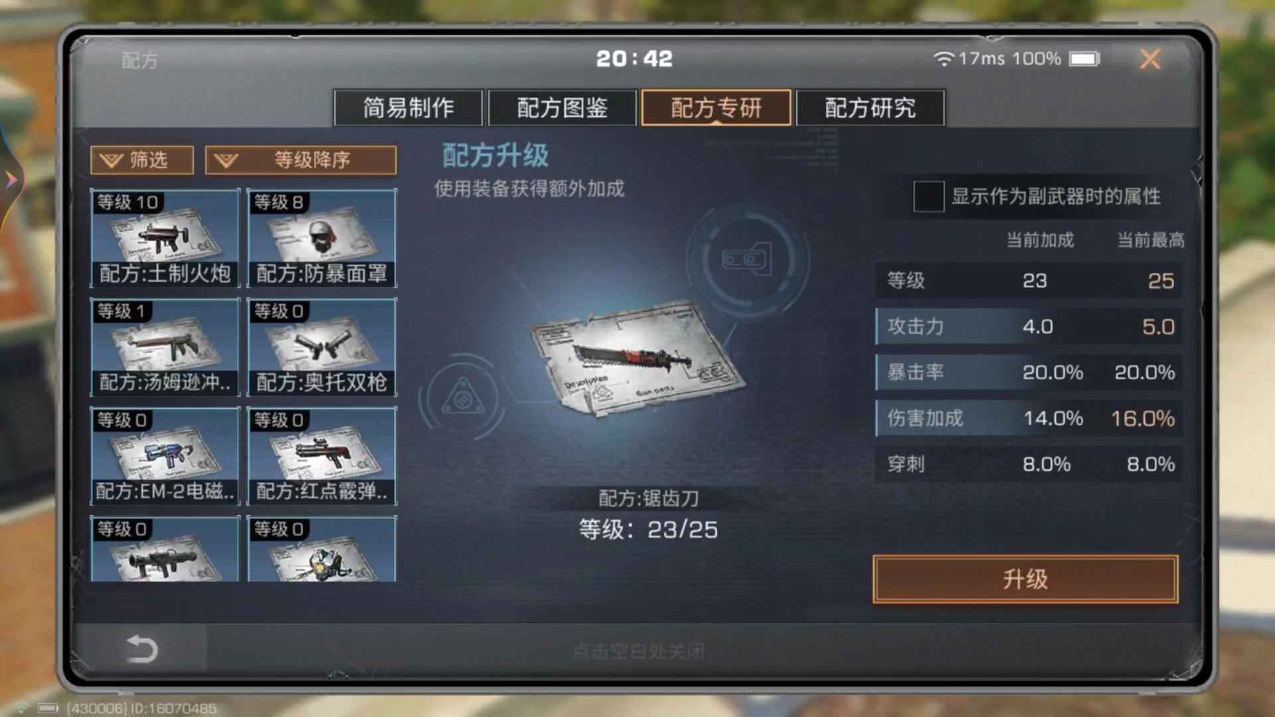Image resolution: width=1275 pixels, height=717 pixels.
Task: Open the 筛选 filter dropdown
Action: (x=142, y=160)
